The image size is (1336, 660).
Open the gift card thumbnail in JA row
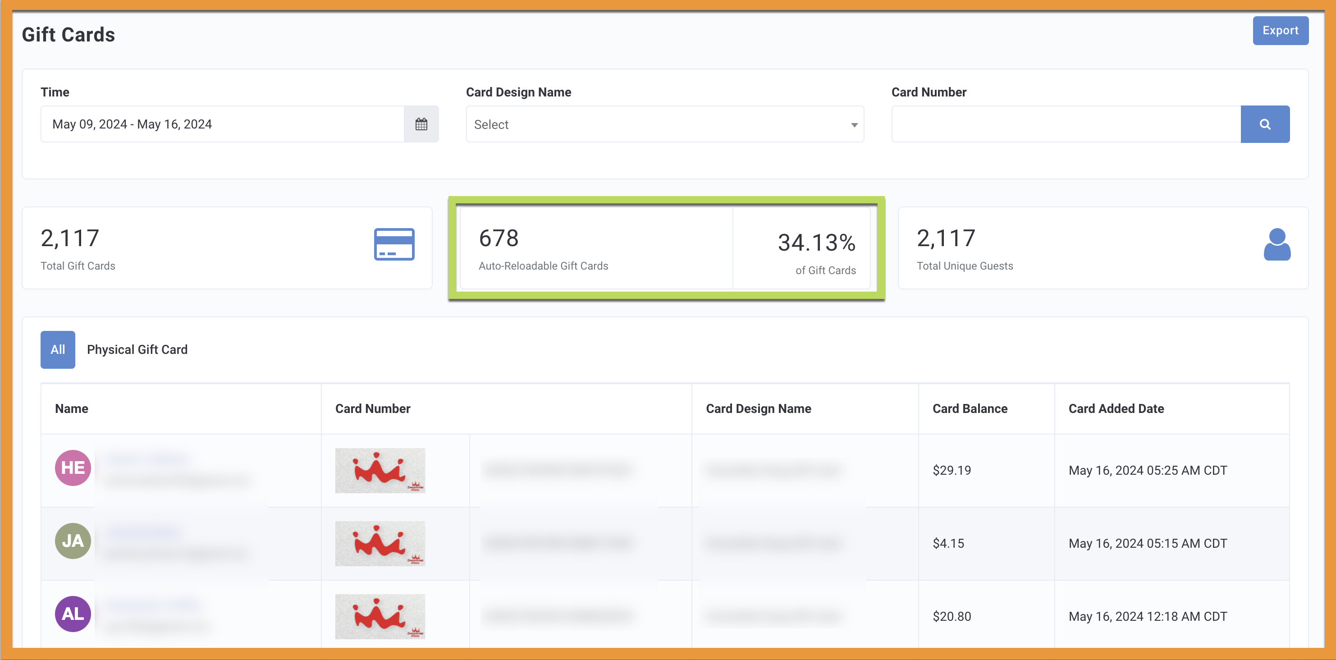click(380, 544)
